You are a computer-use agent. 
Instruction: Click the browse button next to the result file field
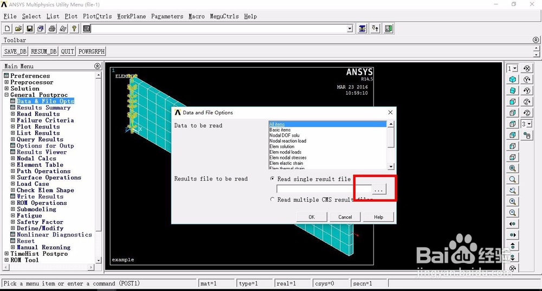[379, 189]
